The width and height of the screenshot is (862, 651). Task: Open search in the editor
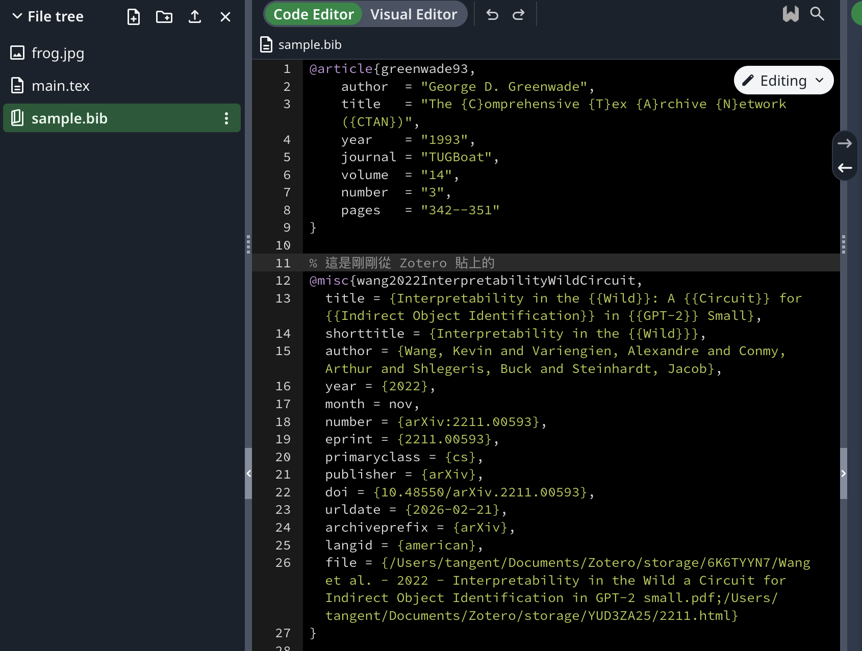pos(817,14)
